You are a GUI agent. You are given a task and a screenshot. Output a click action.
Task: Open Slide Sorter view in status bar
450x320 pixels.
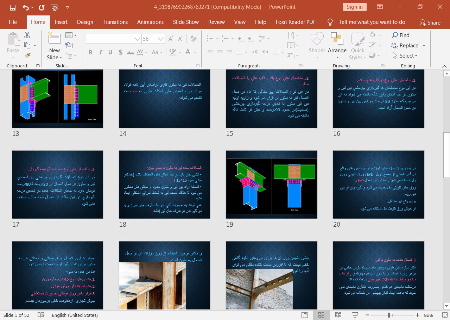(321, 315)
